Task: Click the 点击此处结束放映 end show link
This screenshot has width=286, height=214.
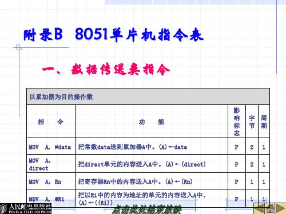Action: 146,209
